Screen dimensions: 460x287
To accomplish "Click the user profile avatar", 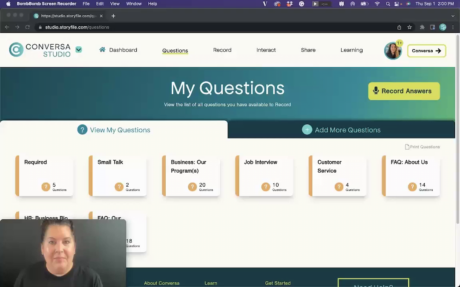I will [x=393, y=51].
